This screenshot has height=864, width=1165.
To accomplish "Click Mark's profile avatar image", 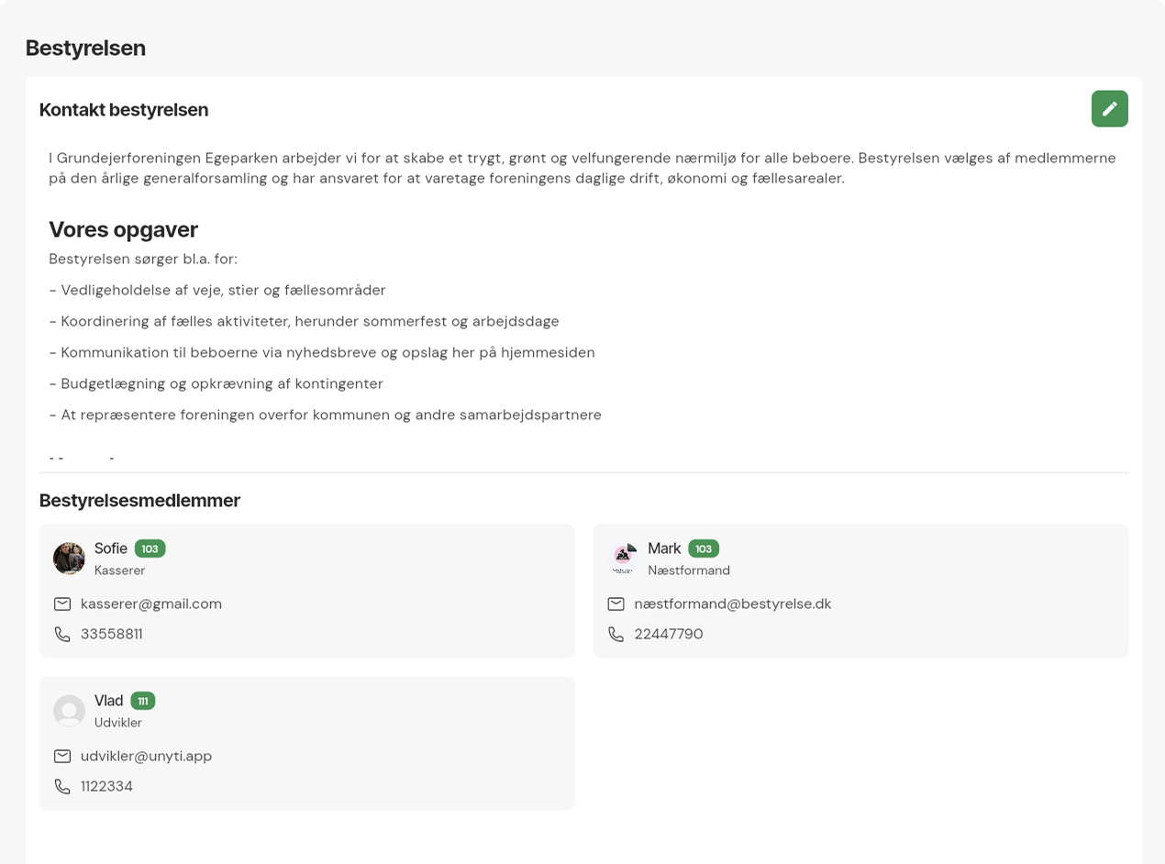I will (x=623, y=558).
